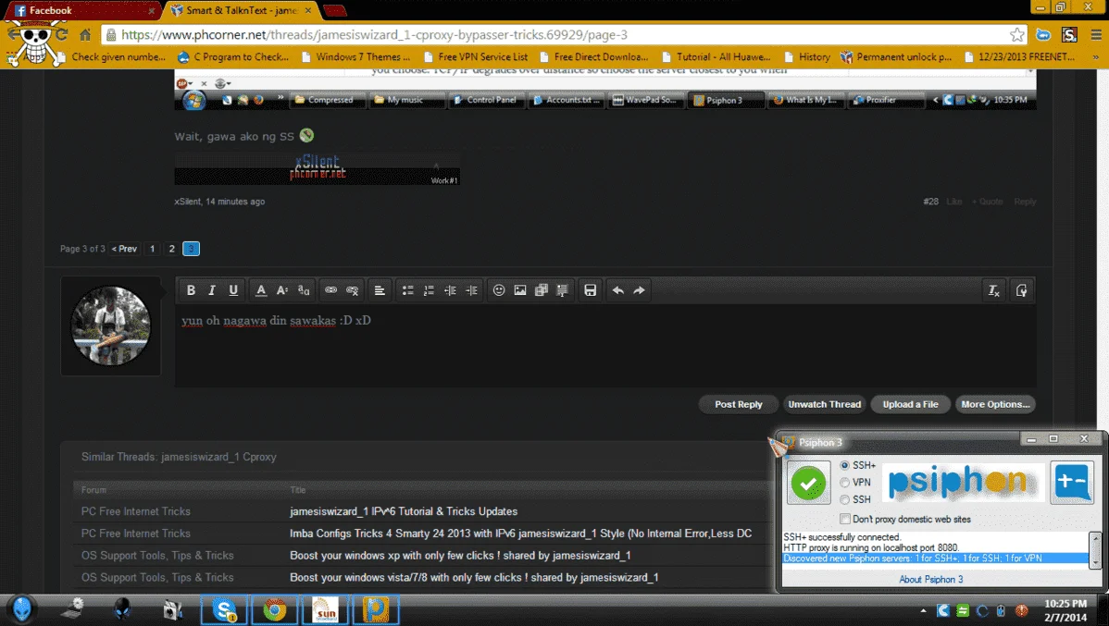1109x626 pixels.
Task: Open the text alignment dropdown
Action: pyautogui.click(x=380, y=290)
